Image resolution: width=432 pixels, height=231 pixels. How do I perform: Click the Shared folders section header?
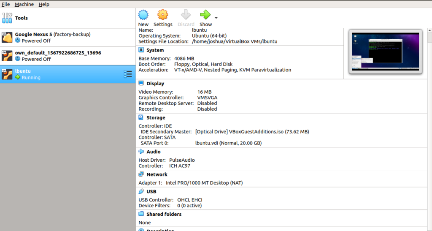coord(164,214)
